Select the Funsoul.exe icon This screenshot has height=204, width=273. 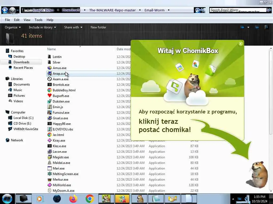coord(49,112)
